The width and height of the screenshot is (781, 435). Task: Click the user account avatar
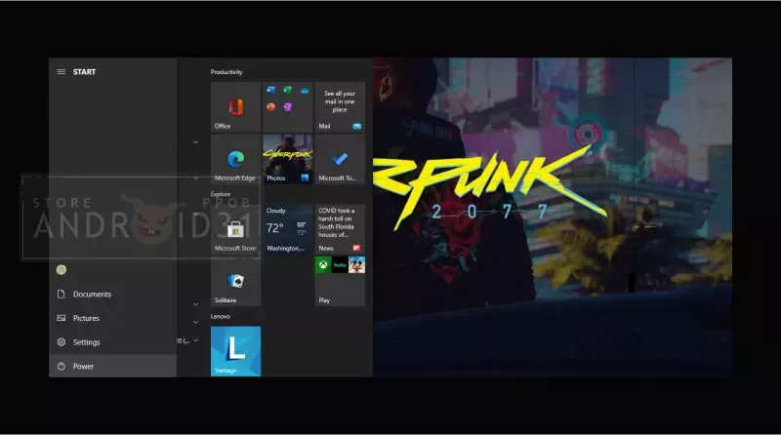pyautogui.click(x=62, y=270)
